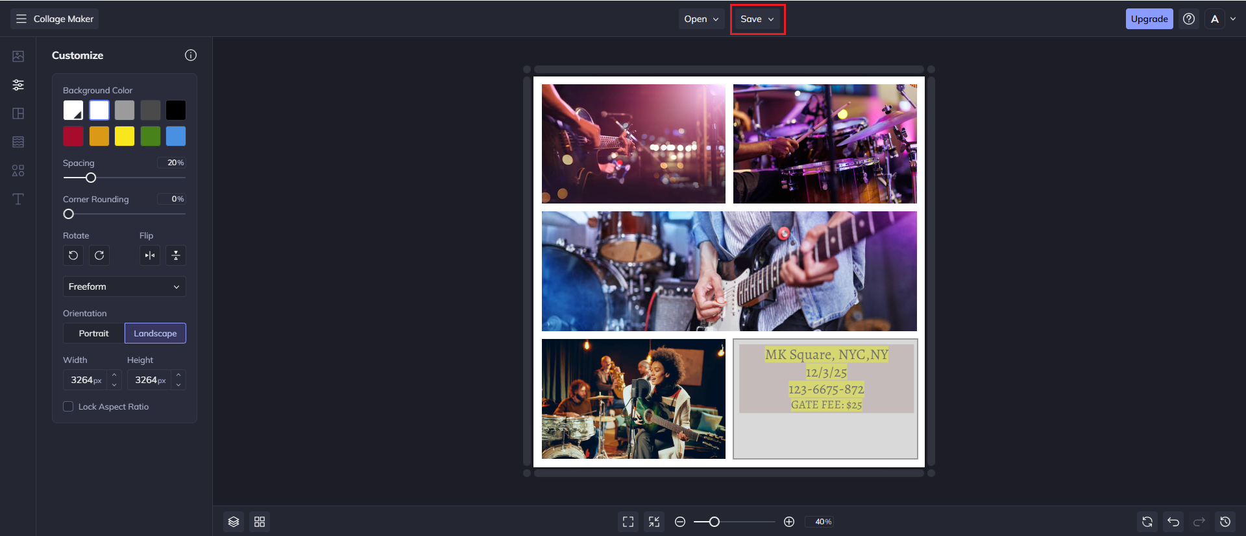Select the guitarist concert photo in collage

[633, 144]
